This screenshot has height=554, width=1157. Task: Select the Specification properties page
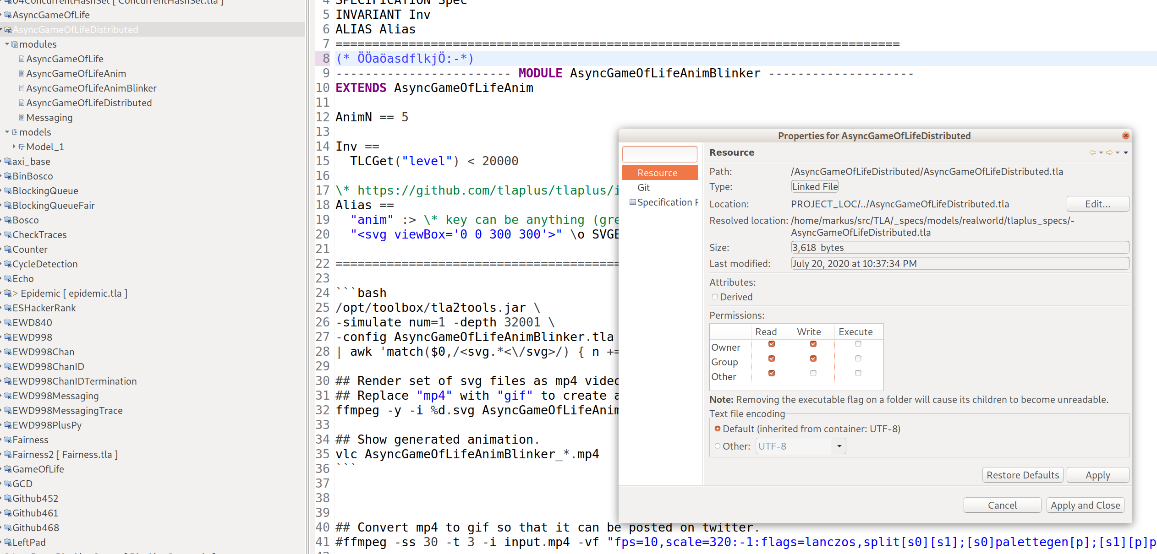[665, 202]
